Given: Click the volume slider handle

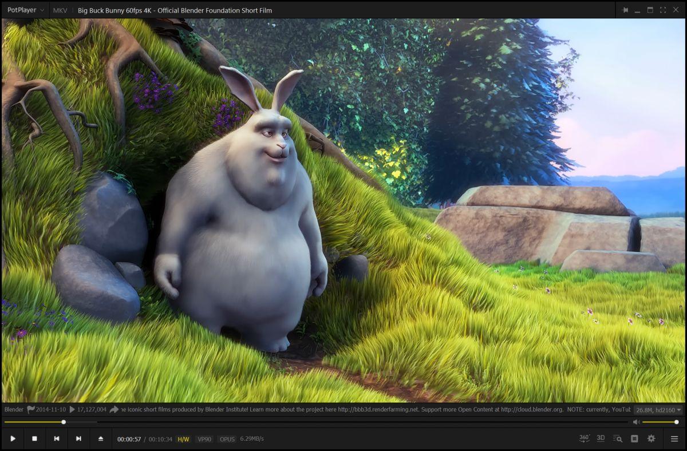Looking at the screenshot, I should (676, 422).
